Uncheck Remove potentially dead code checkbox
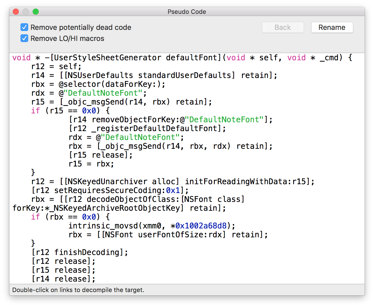This screenshot has width=374, height=307. (24, 27)
